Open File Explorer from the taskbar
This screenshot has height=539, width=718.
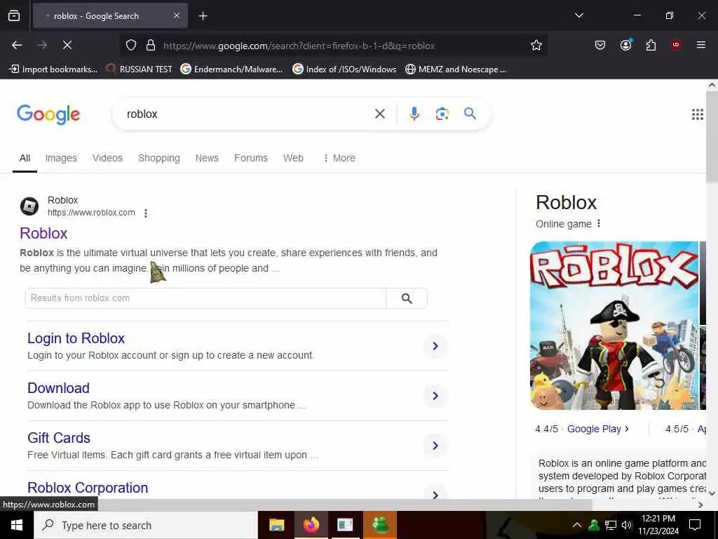pos(276,525)
